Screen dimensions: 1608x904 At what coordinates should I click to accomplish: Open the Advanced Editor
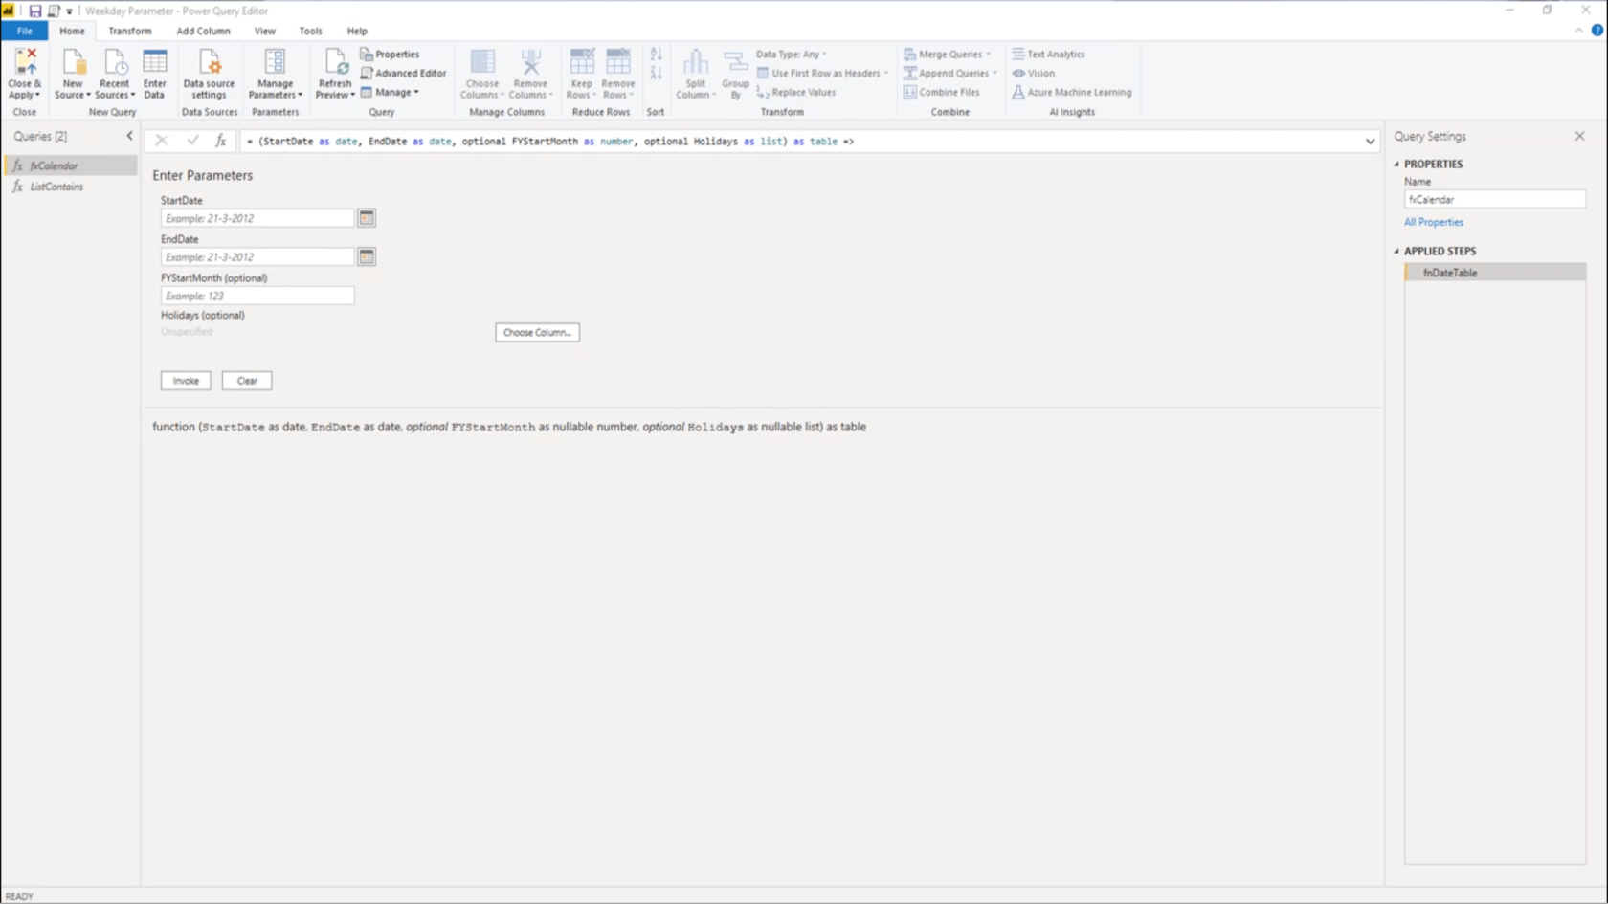pyautogui.click(x=403, y=73)
